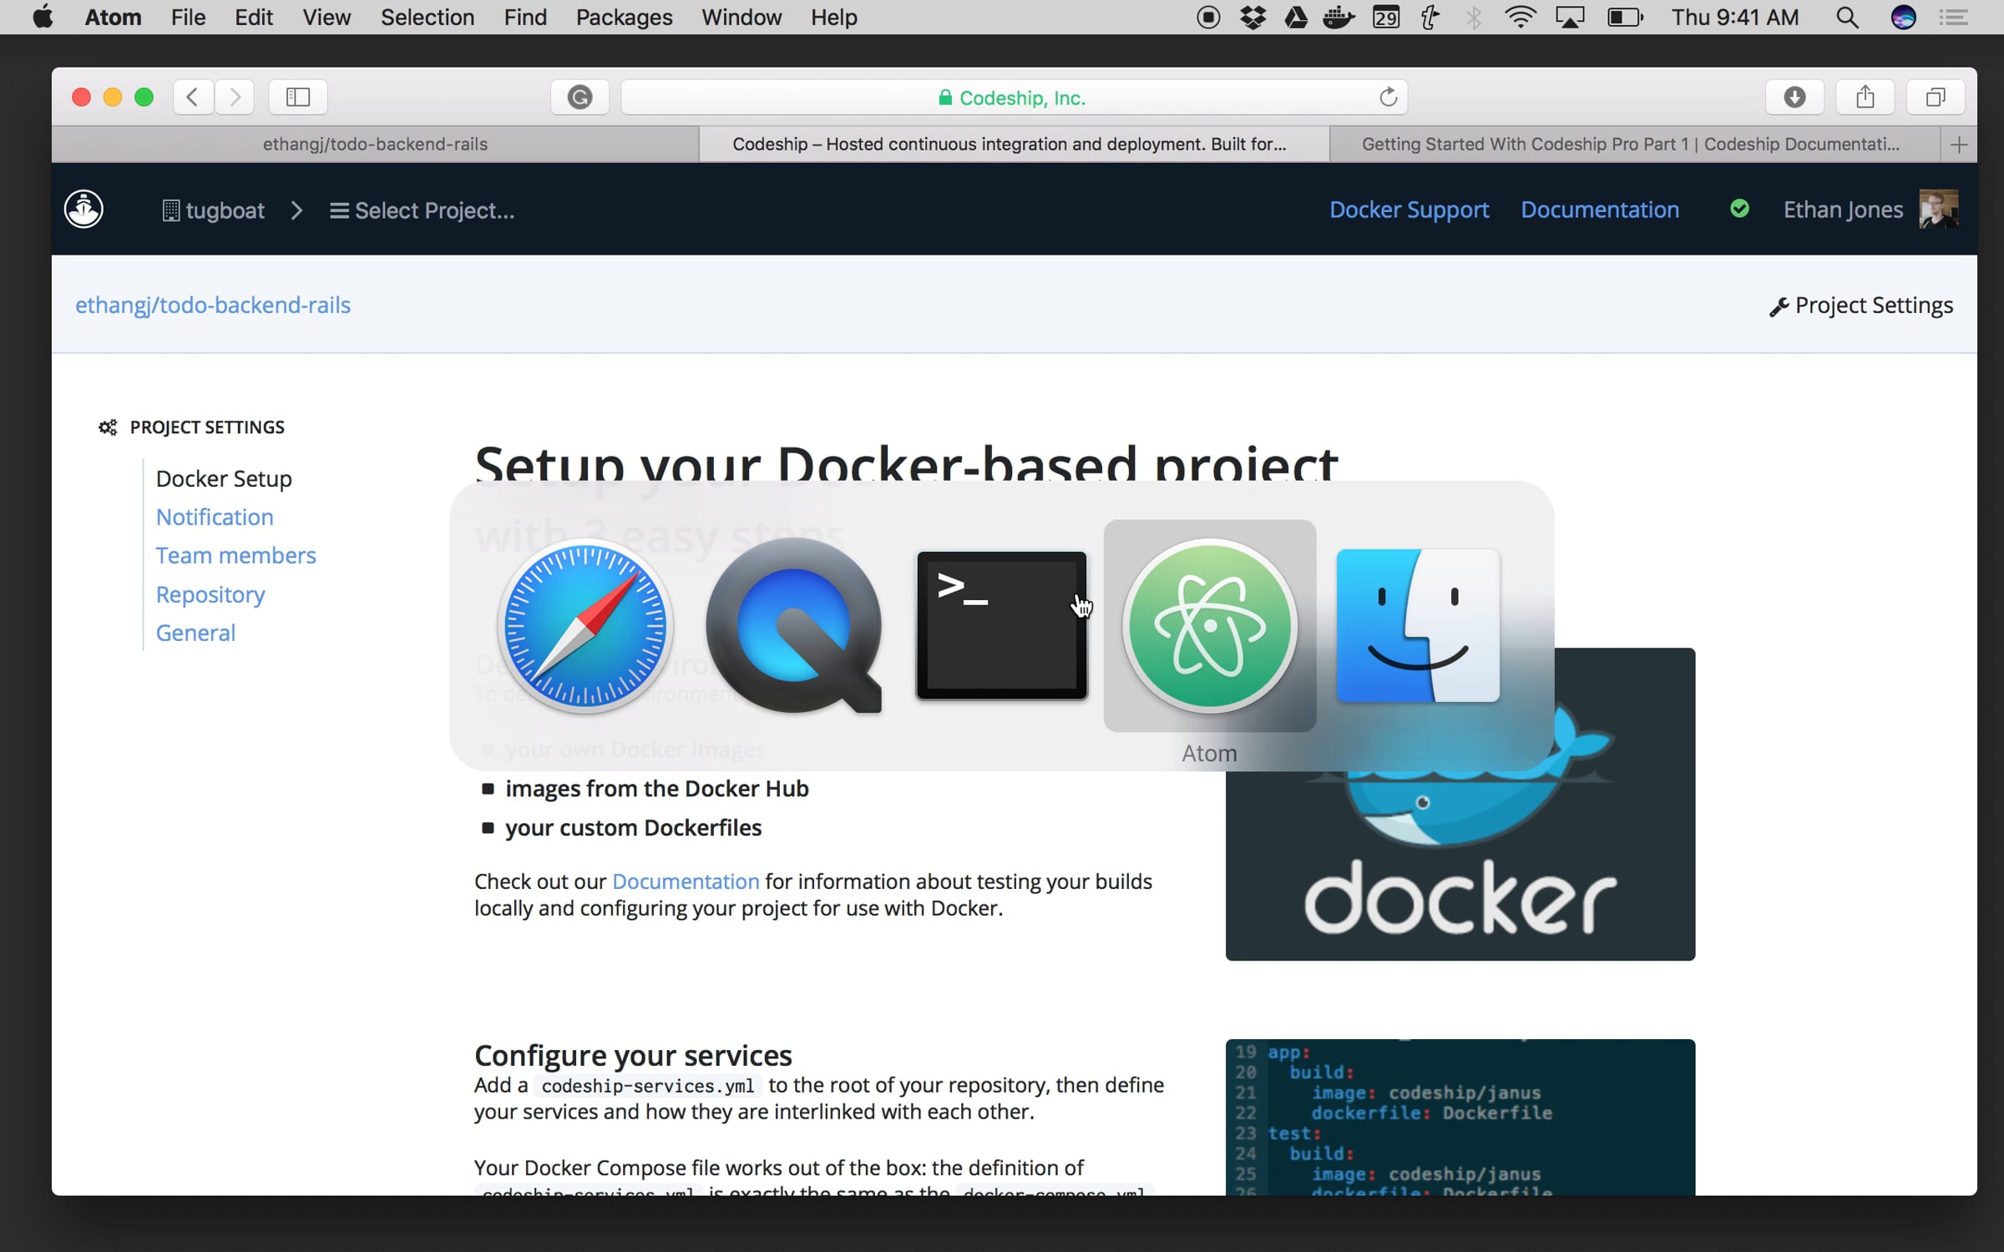Show all tabs overview button
The height and width of the screenshot is (1252, 2004).
click(1935, 98)
